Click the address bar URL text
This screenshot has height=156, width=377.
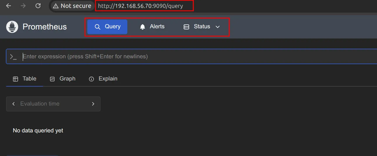pyautogui.click(x=140, y=6)
